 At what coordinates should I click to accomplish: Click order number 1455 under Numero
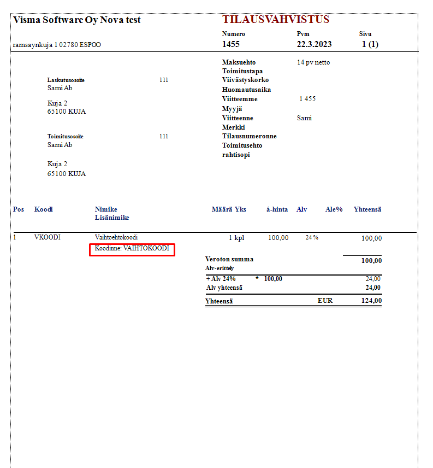230,44
